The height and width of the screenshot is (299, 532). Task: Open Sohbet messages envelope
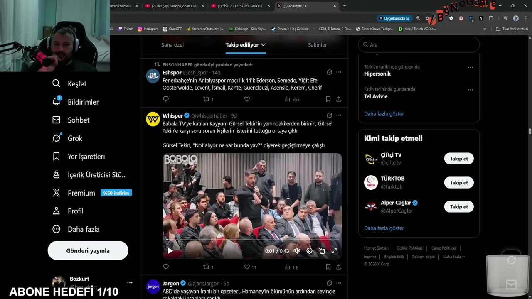[71, 120]
